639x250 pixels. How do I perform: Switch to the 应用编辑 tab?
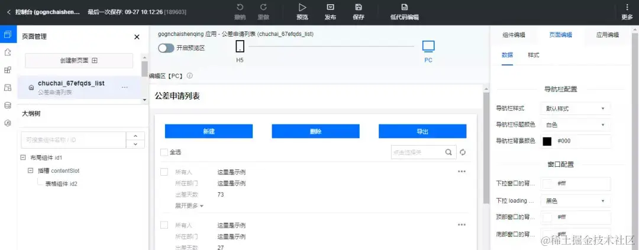pos(608,35)
